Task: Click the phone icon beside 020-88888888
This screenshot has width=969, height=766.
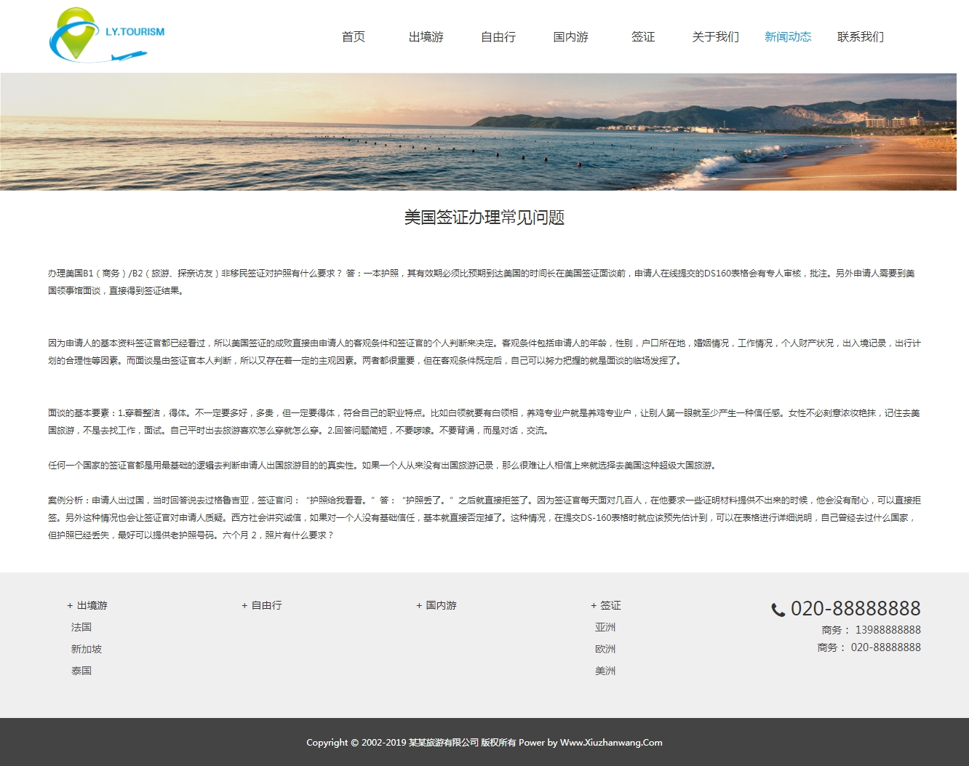Action: click(x=778, y=610)
